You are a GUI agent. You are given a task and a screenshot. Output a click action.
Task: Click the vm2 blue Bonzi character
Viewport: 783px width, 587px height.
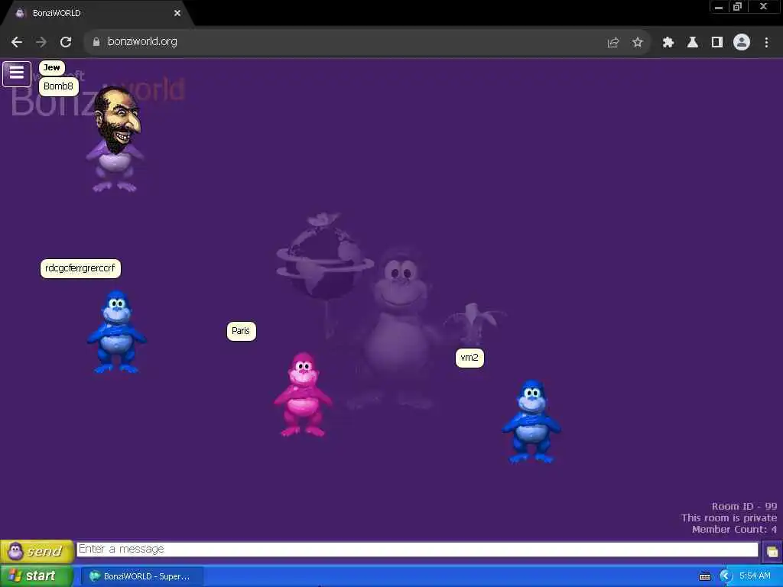pyautogui.click(x=532, y=422)
